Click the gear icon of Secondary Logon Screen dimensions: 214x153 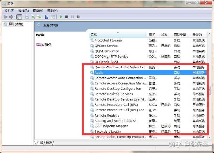[x=92, y=131]
